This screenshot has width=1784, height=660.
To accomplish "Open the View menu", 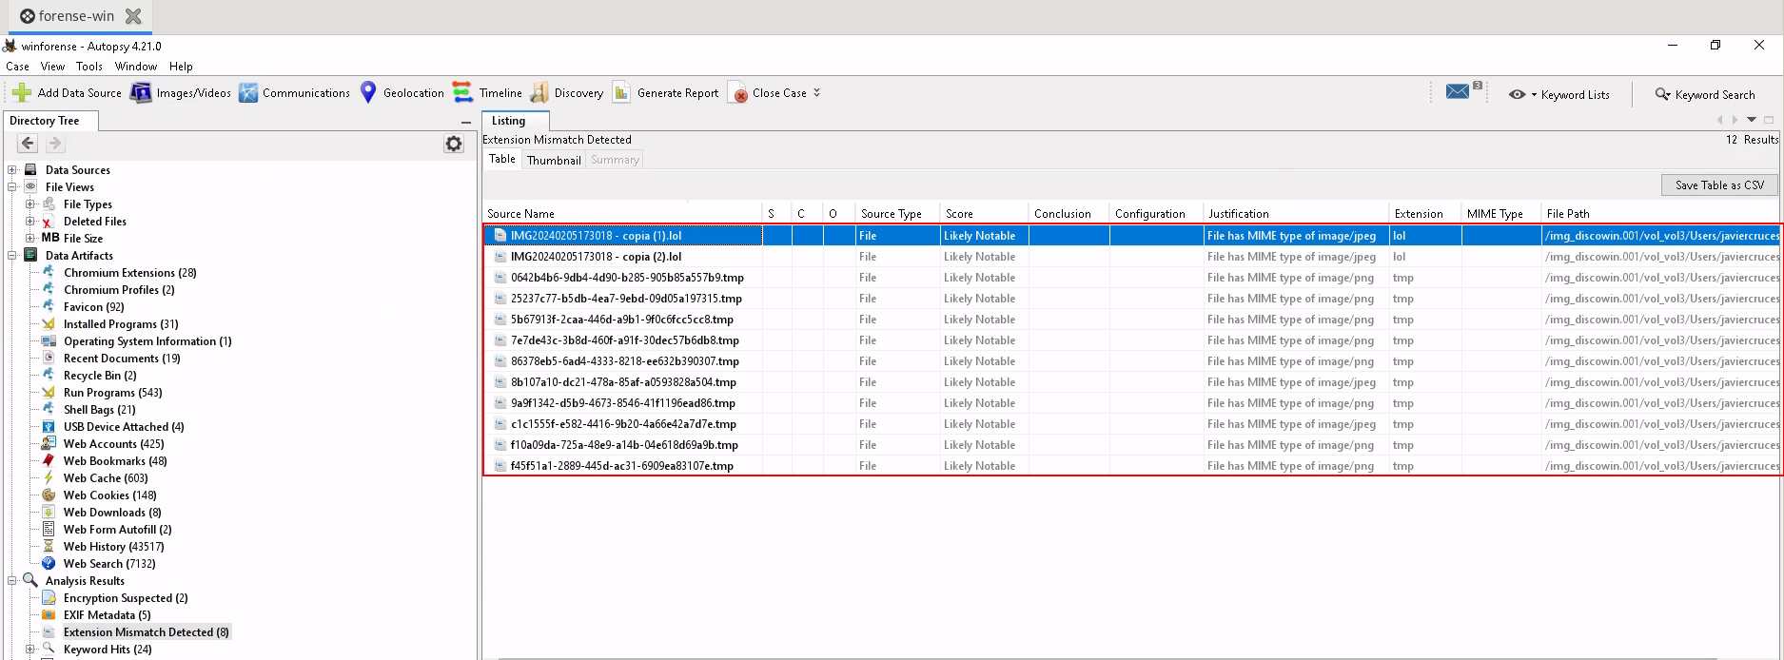I will pyautogui.click(x=52, y=67).
